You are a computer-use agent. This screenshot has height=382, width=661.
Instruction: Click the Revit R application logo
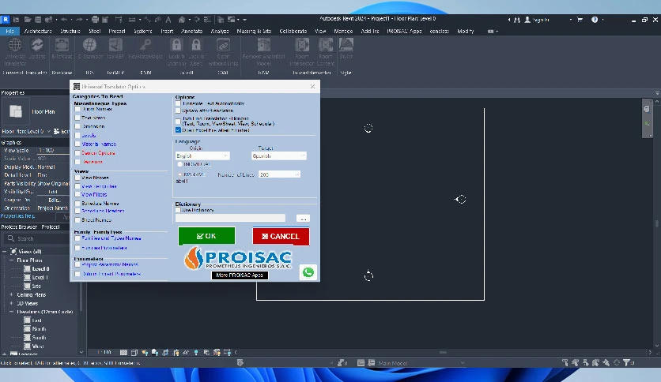[6, 20]
